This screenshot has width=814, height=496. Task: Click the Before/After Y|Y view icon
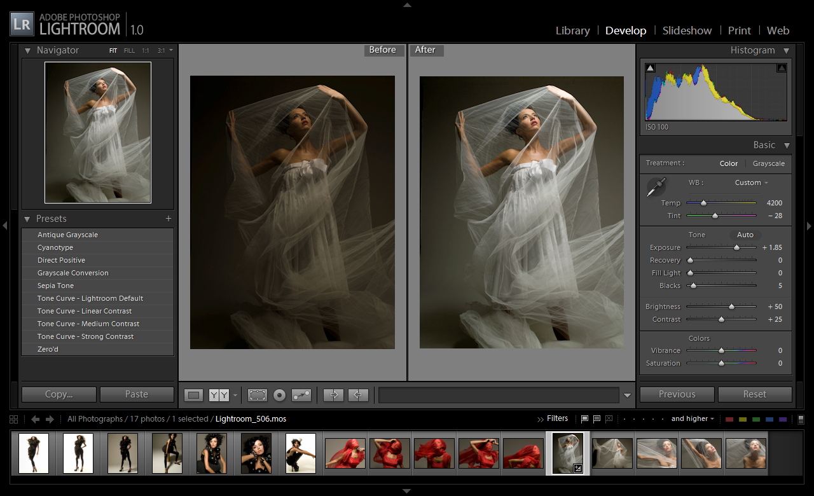tap(219, 395)
